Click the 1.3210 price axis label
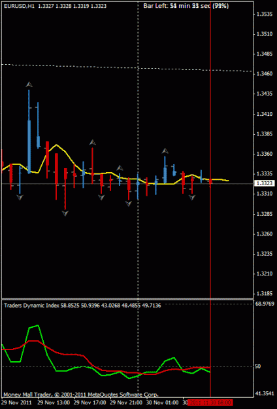The height and width of the screenshot is (409, 277). click(265, 274)
